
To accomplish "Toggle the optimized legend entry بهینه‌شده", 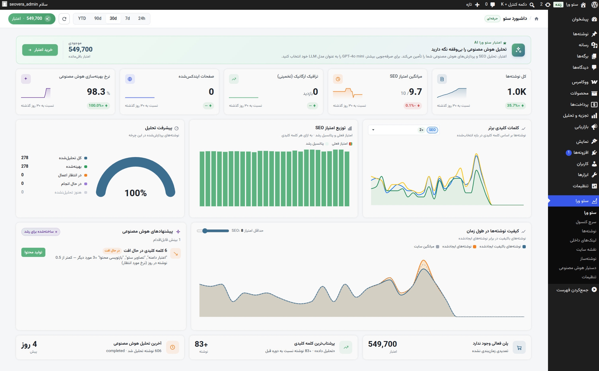I will coord(77,167).
